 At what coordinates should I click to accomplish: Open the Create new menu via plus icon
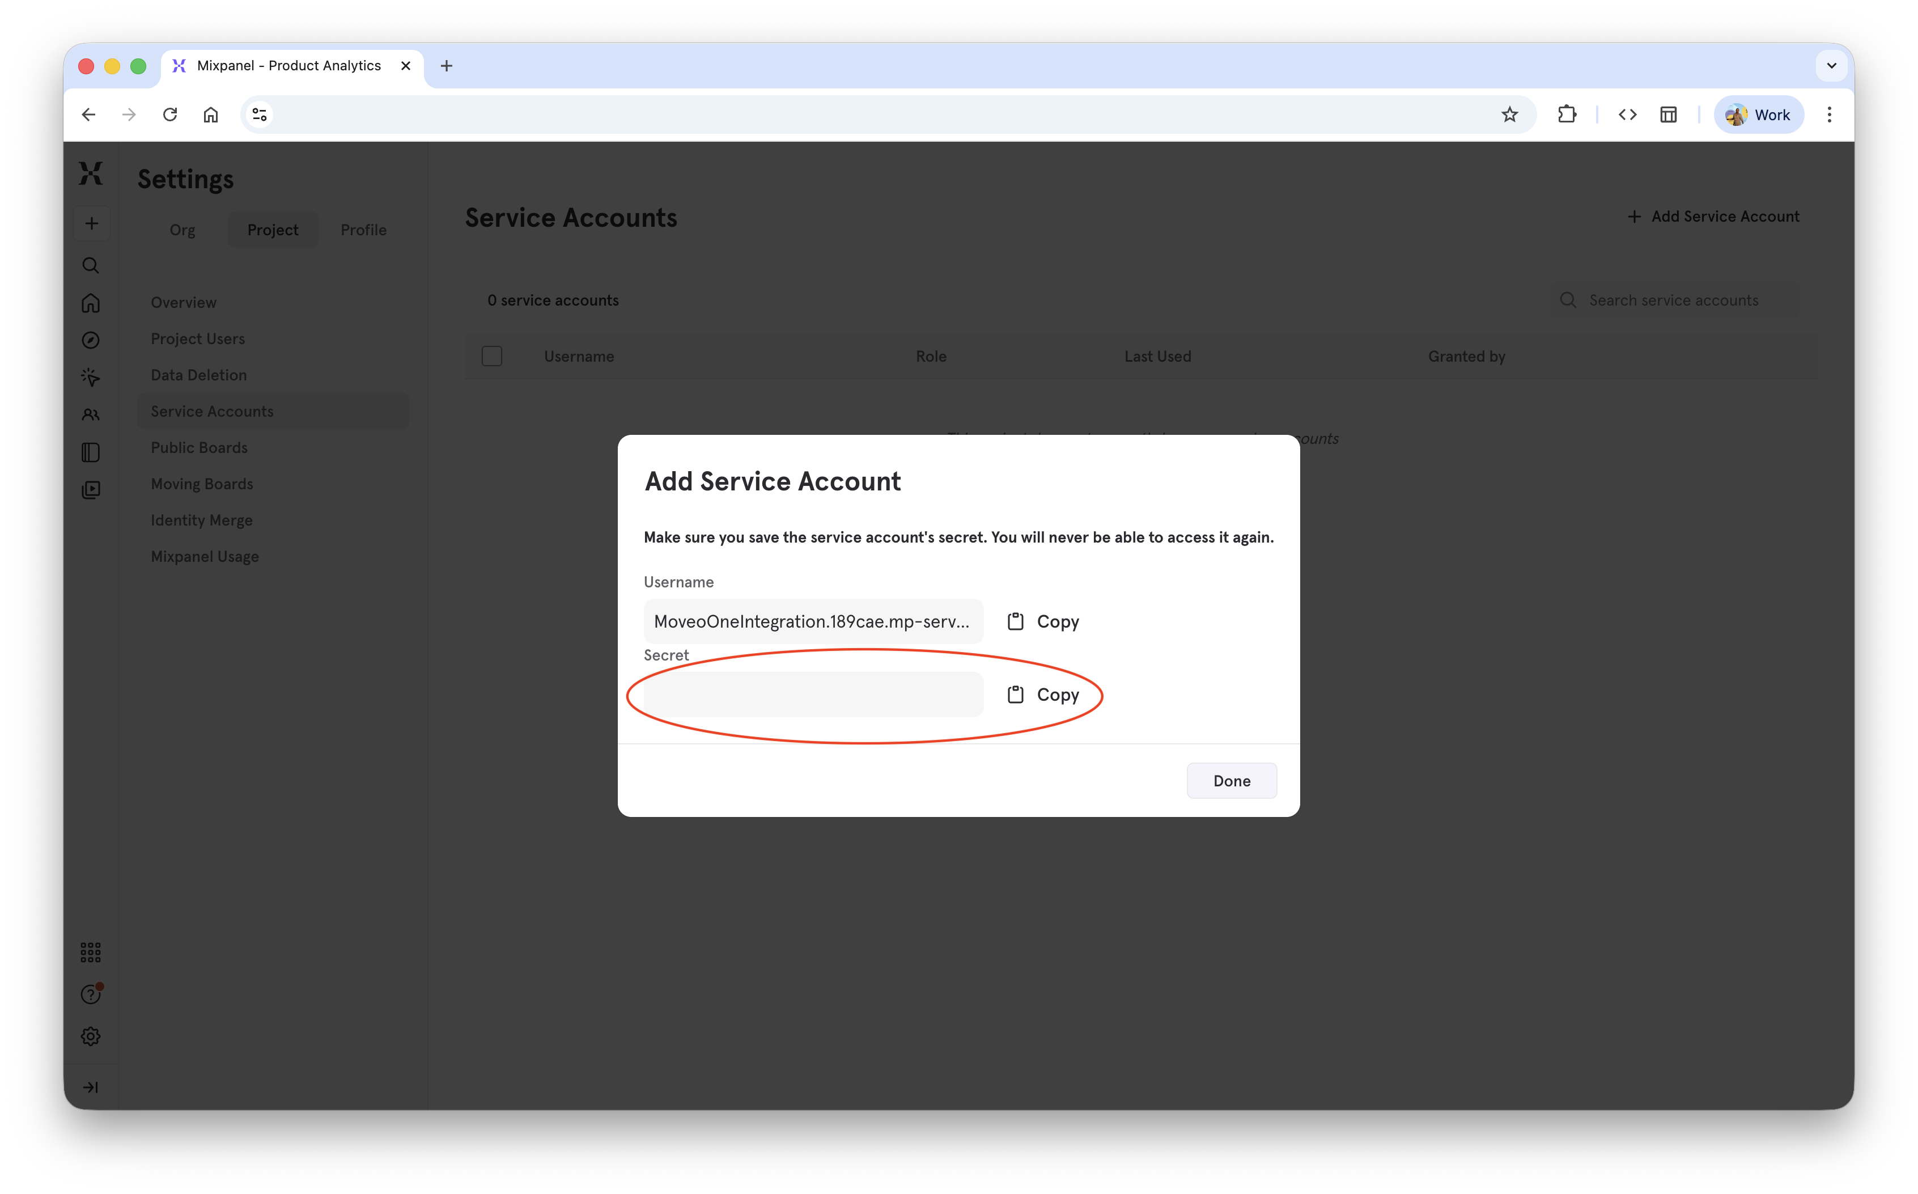click(x=92, y=223)
